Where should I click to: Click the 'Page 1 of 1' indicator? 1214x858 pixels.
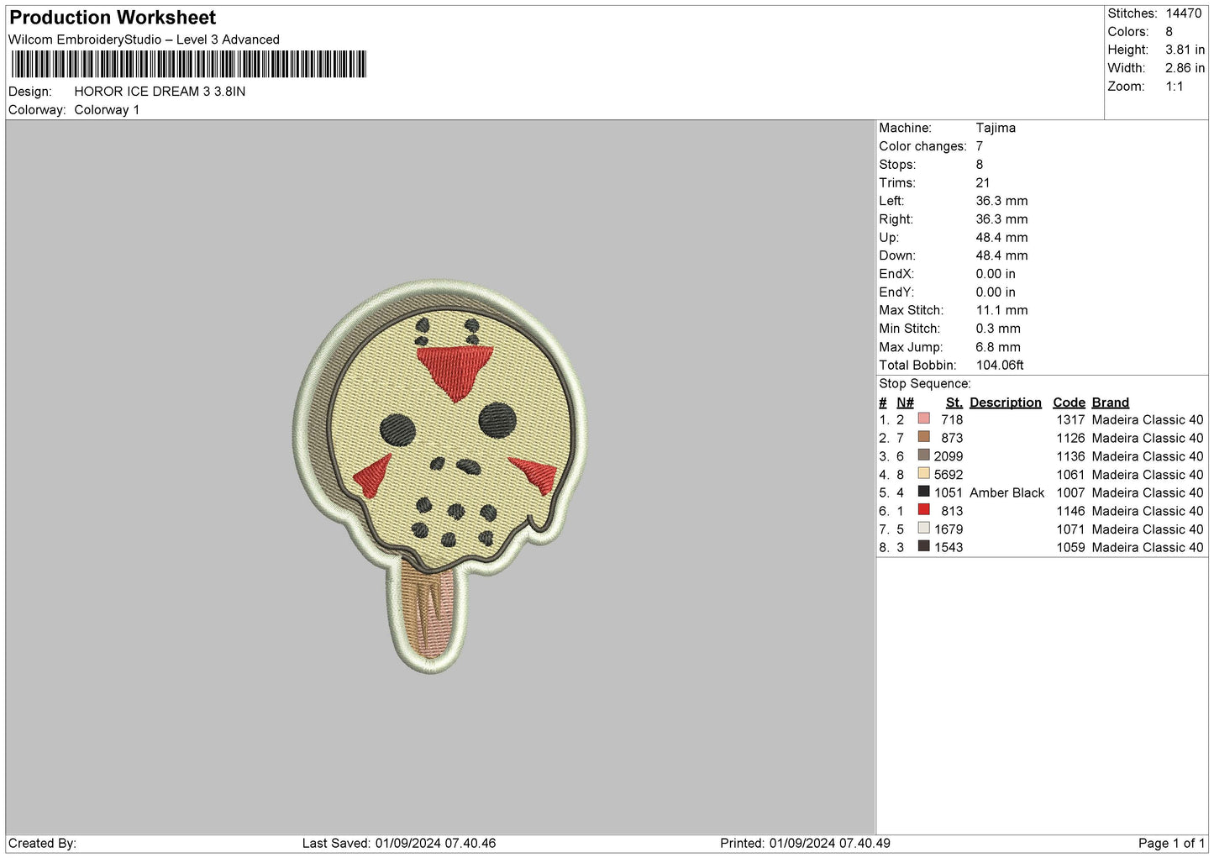click(1171, 843)
